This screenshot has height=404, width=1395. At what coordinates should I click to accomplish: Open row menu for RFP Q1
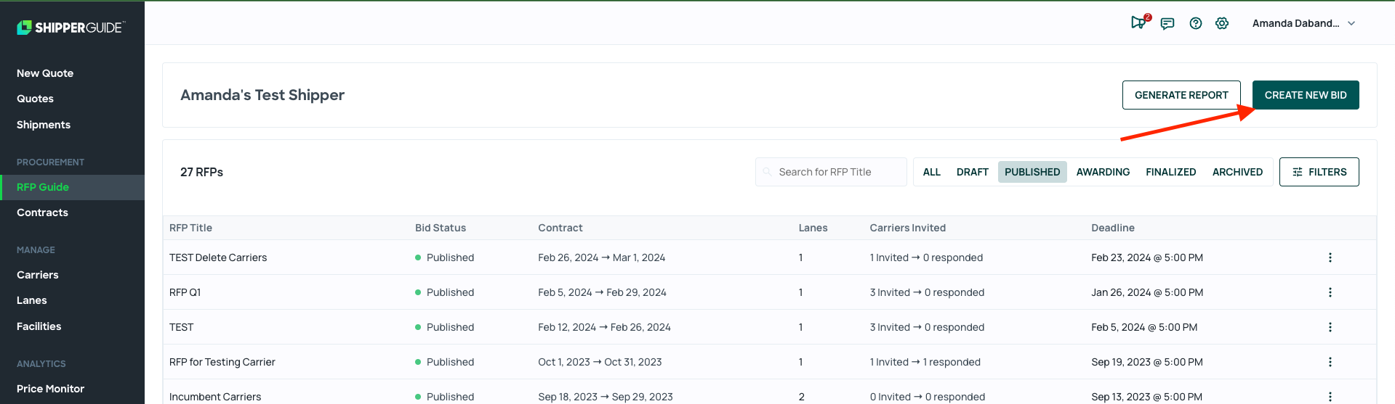click(x=1330, y=292)
